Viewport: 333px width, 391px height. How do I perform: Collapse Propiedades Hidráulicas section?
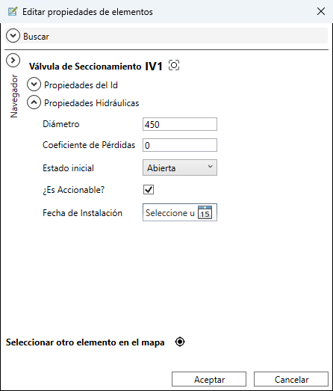(x=34, y=102)
